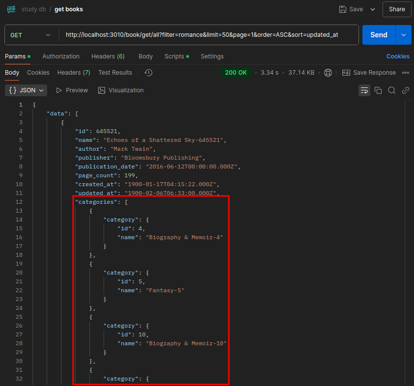The image size is (414, 386).
Task: Toggle word wrap for the response
Action: tap(364, 90)
